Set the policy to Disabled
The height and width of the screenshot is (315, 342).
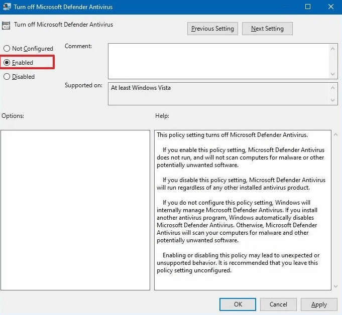(7, 77)
